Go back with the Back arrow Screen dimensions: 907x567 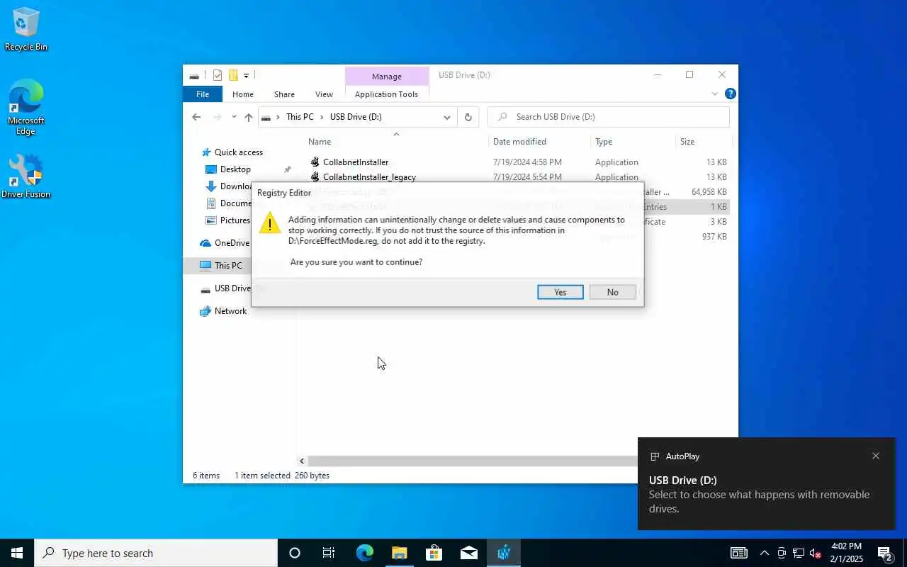(x=196, y=117)
